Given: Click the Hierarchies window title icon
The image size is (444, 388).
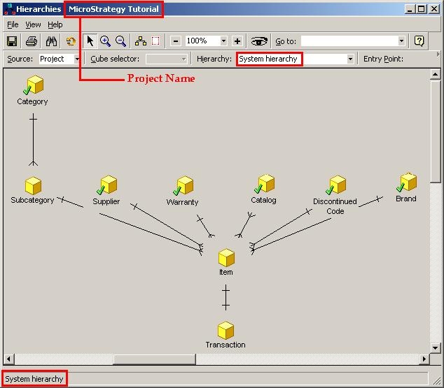Looking at the screenshot, I should point(9,9).
